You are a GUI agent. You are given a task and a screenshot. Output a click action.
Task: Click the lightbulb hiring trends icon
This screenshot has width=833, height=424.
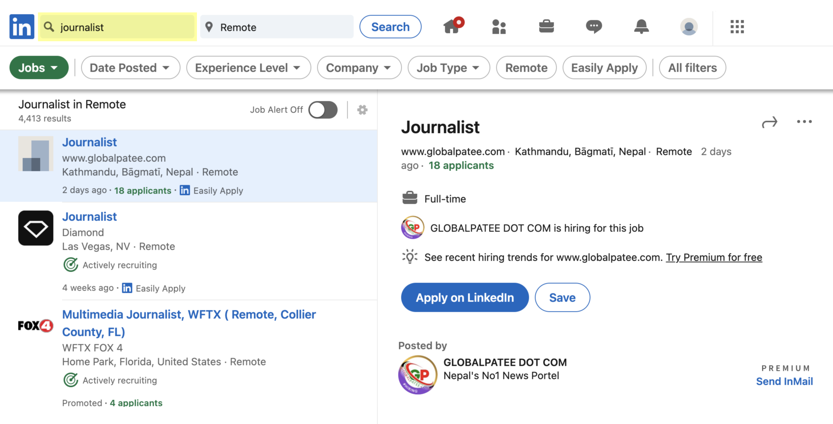[x=410, y=257]
